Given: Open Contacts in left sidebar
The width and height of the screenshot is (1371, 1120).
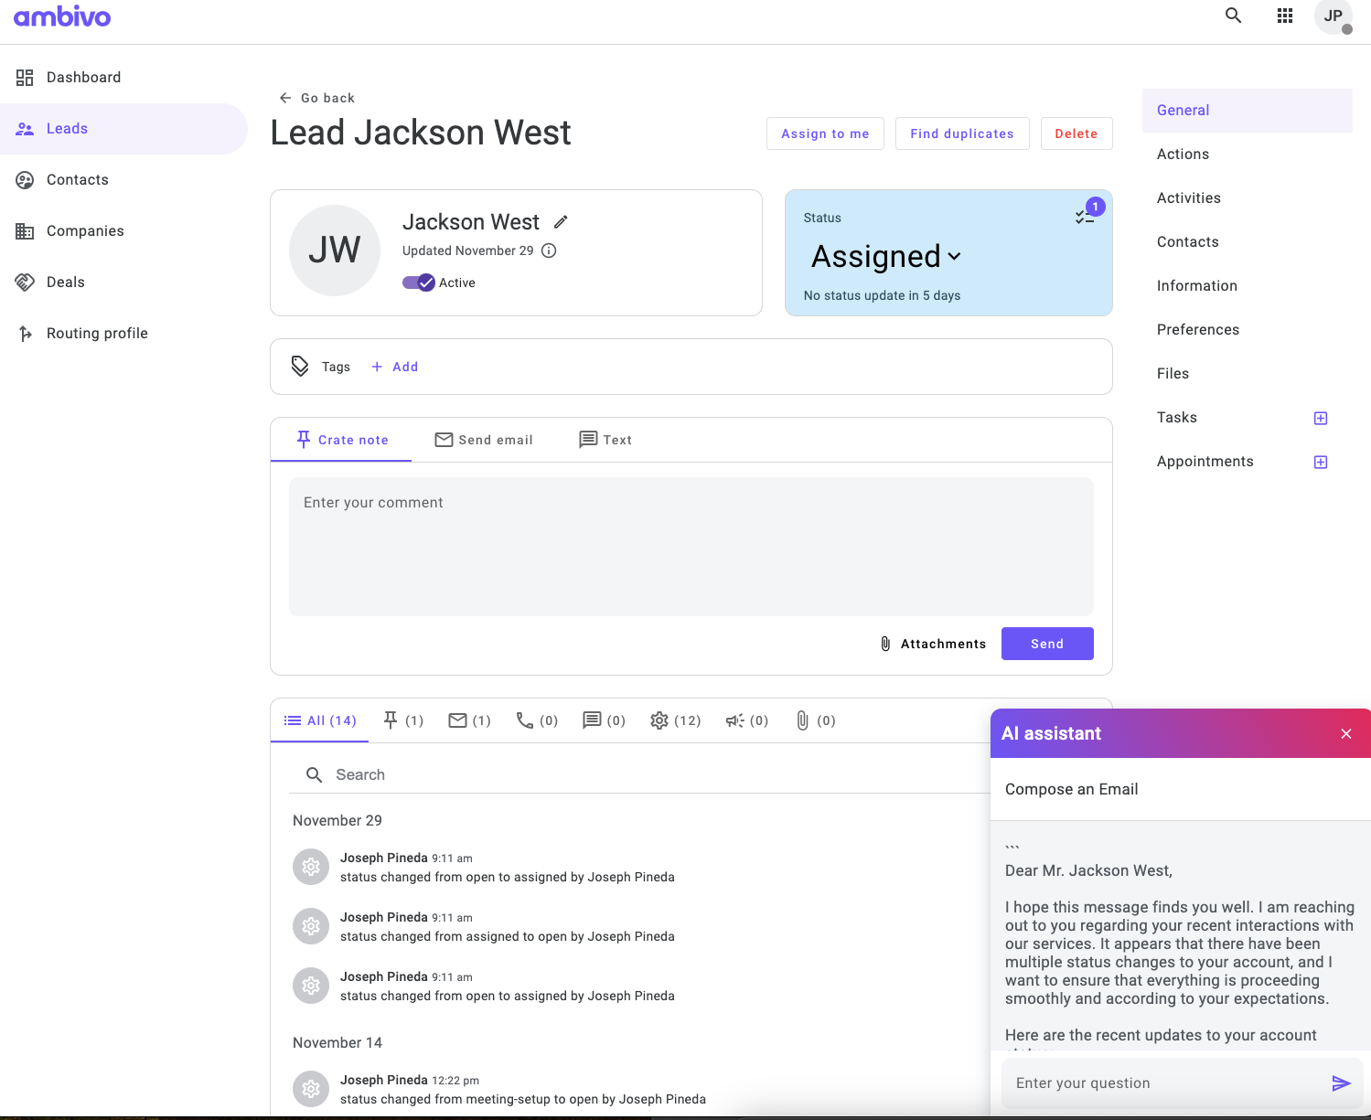Looking at the screenshot, I should click(x=123, y=180).
